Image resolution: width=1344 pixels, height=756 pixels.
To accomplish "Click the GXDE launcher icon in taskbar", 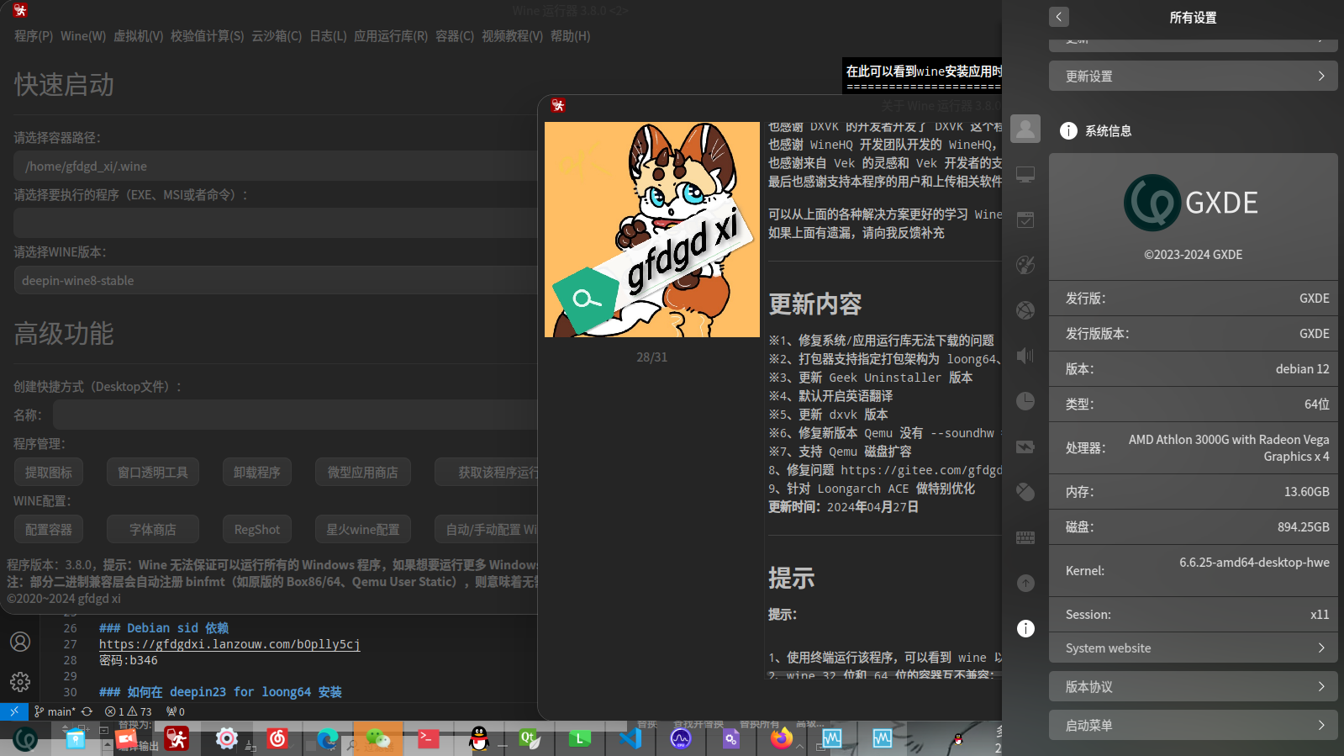I will [x=25, y=738].
